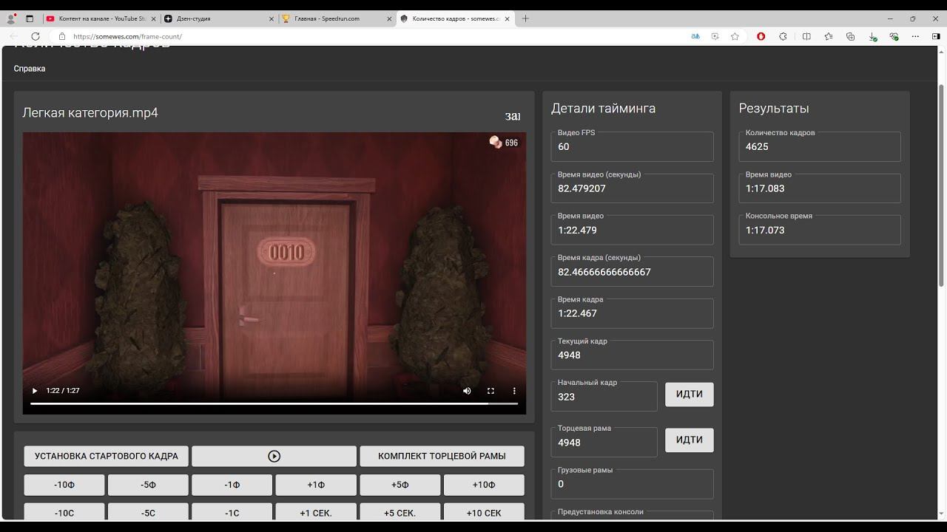
Task: Open the browser profile icon
Action: coord(11,18)
